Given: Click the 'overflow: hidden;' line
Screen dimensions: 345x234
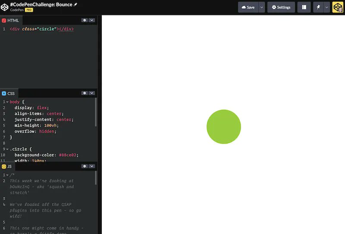Looking at the screenshot, I should click(x=35, y=131).
